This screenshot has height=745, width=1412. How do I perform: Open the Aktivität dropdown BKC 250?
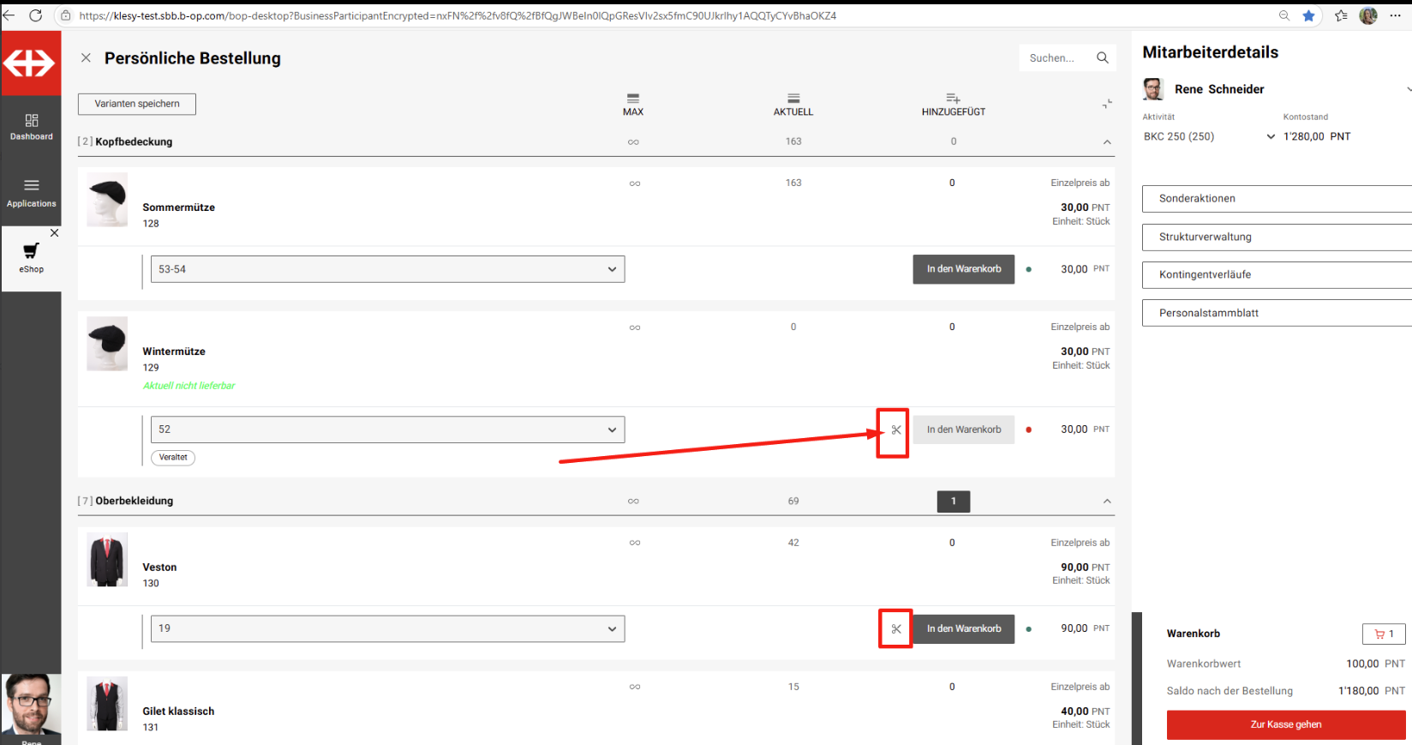(1210, 136)
